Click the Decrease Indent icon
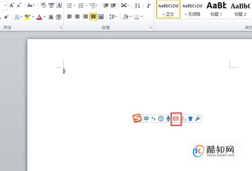Screen dimensions: 252x171 point(106,6)
